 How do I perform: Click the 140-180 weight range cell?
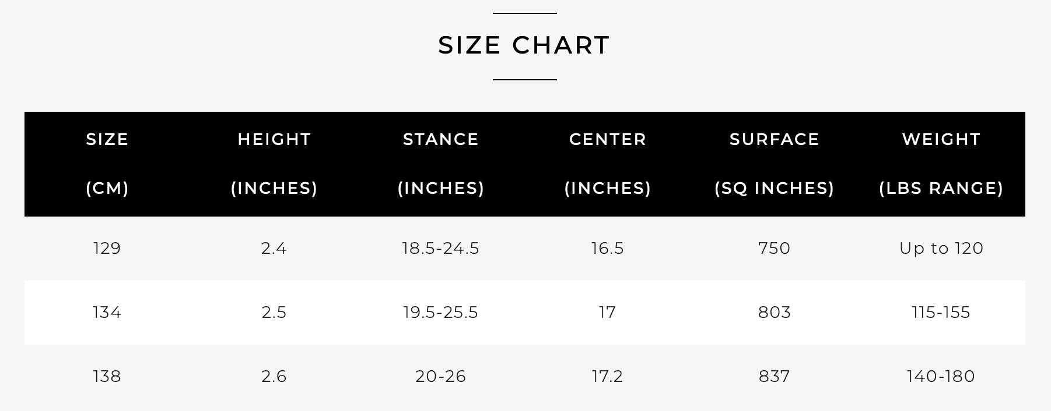click(x=941, y=377)
